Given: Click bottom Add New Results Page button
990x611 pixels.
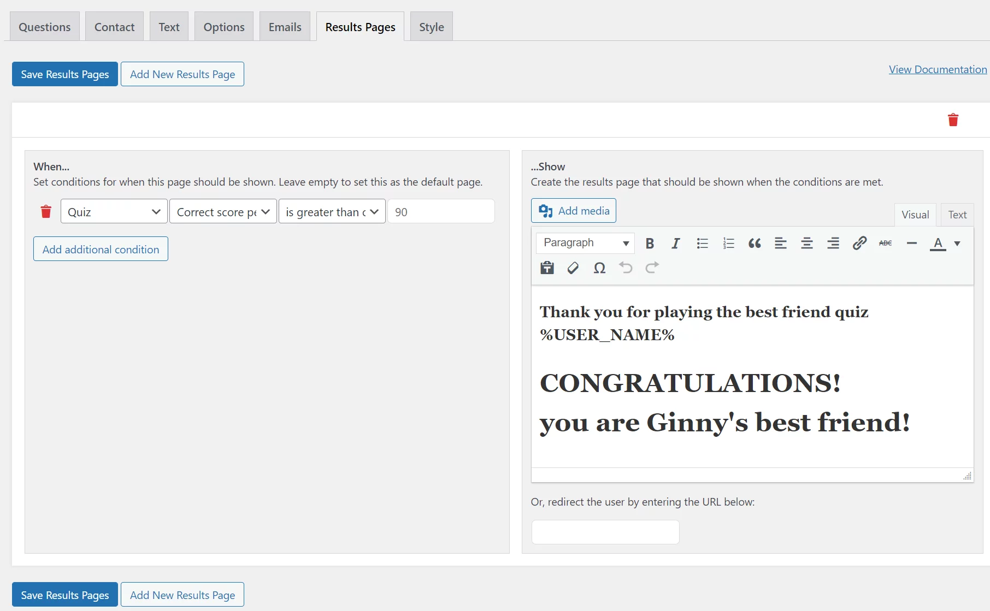Looking at the screenshot, I should pyautogui.click(x=182, y=595).
